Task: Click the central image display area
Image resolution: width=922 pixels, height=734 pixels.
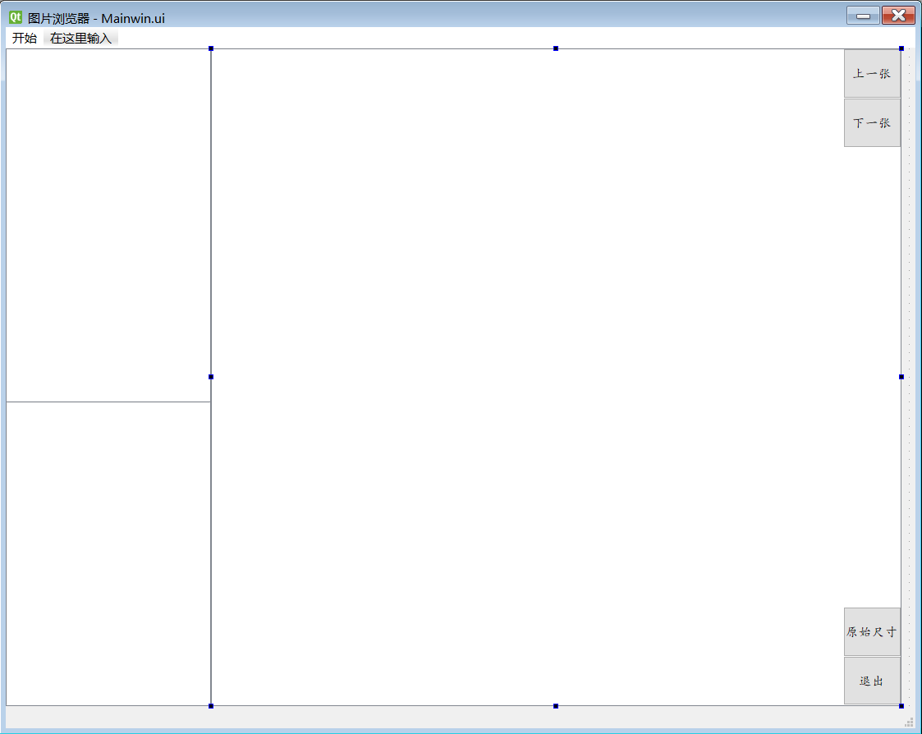Action: (525, 369)
